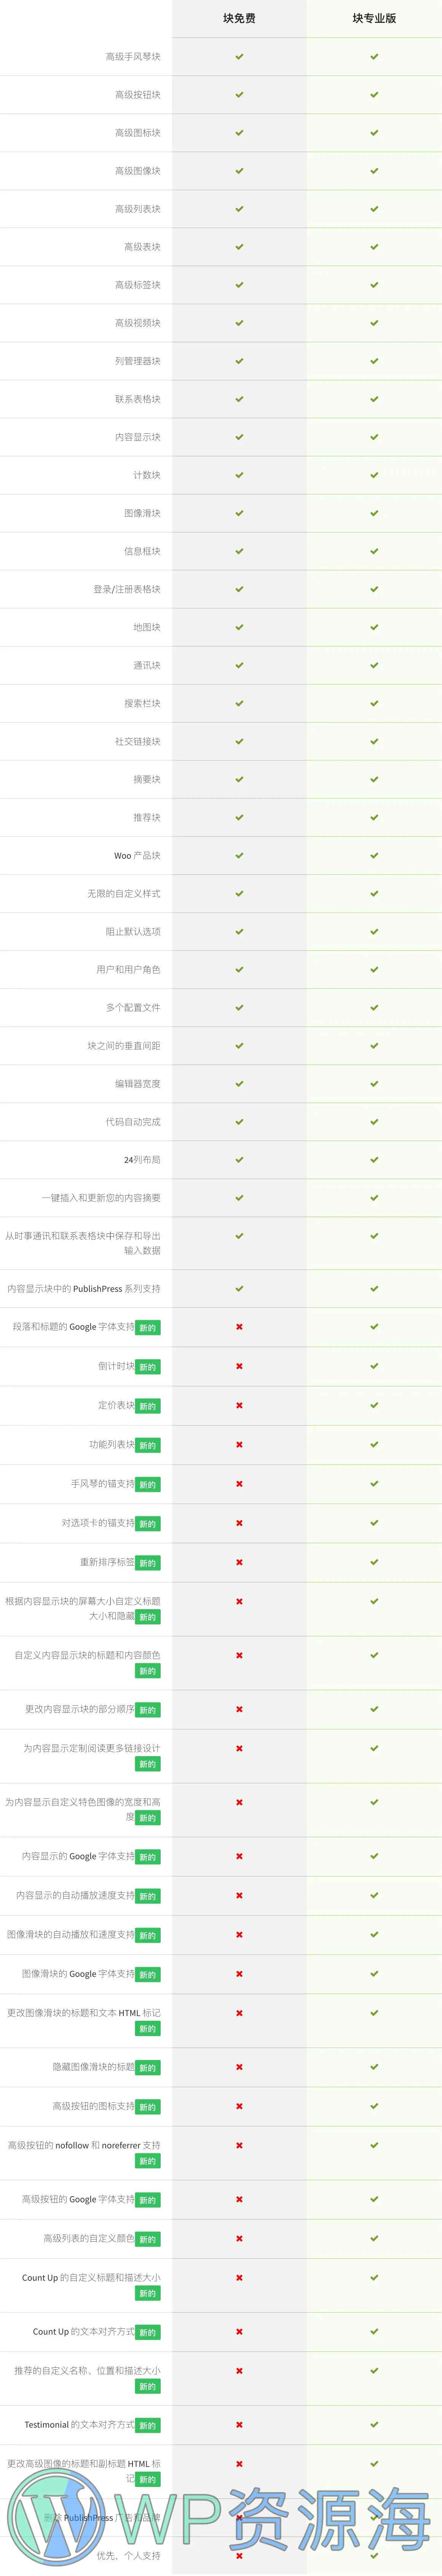The height and width of the screenshot is (2576, 442).
Task: Click pro-column checkmark for 手风琴的锚支持
Action: [x=374, y=1484]
